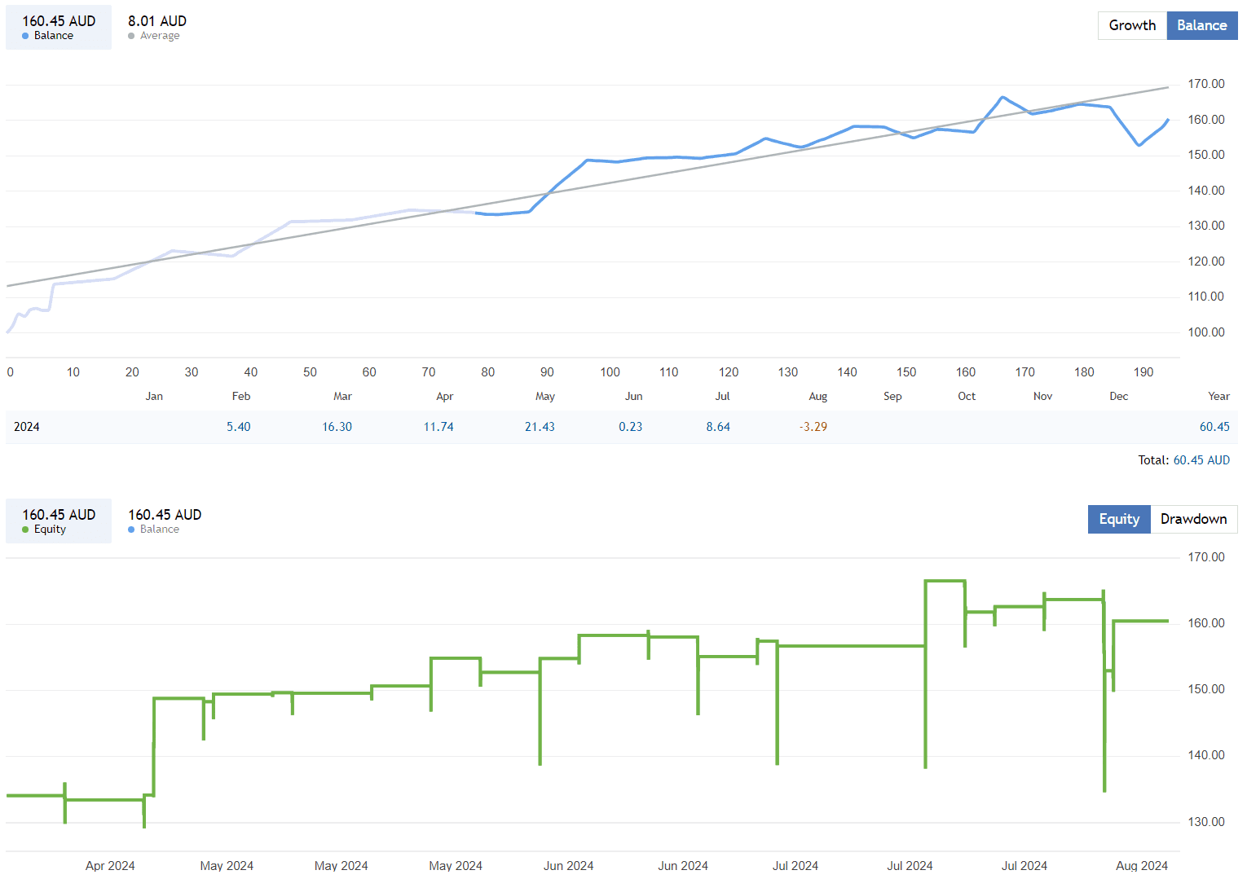Click the August loss value -3.29
The image size is (1247, 879).
click(813, 426)
